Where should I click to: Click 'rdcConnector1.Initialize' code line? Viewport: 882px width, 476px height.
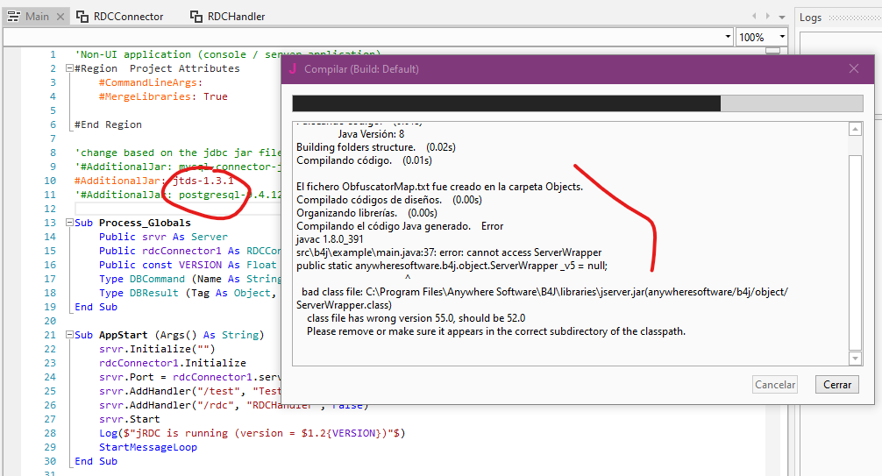(172, 363)
